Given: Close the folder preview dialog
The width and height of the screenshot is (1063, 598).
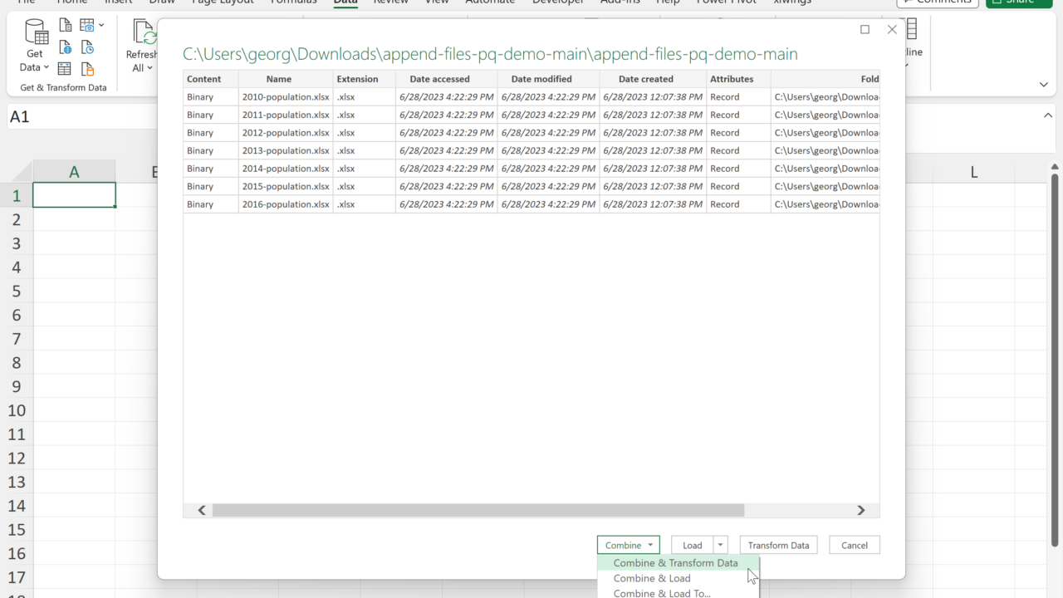Looking at the screenshot, I should pyautogui.click(x=892, y=29).
